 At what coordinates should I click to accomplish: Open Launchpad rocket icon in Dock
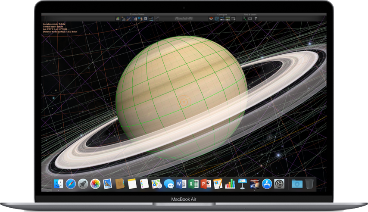coord(83,184)
